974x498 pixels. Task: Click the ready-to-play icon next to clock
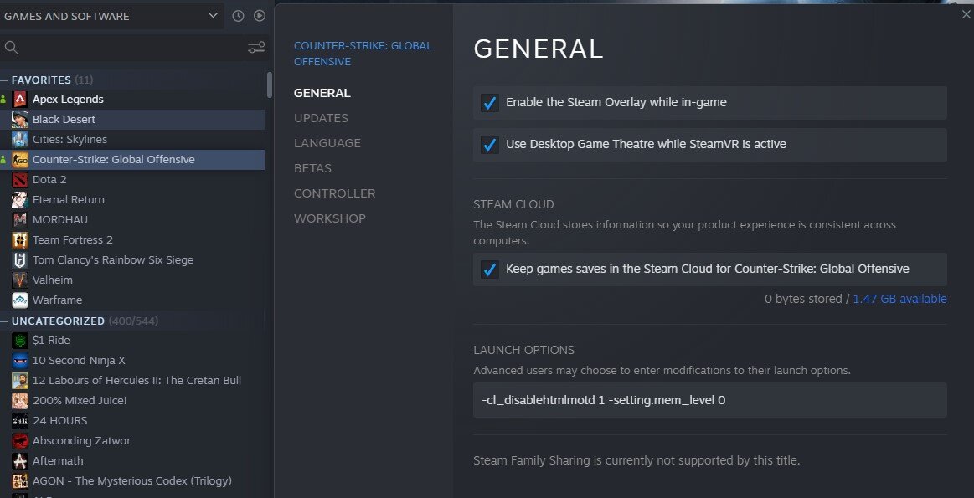pos(260,16)
